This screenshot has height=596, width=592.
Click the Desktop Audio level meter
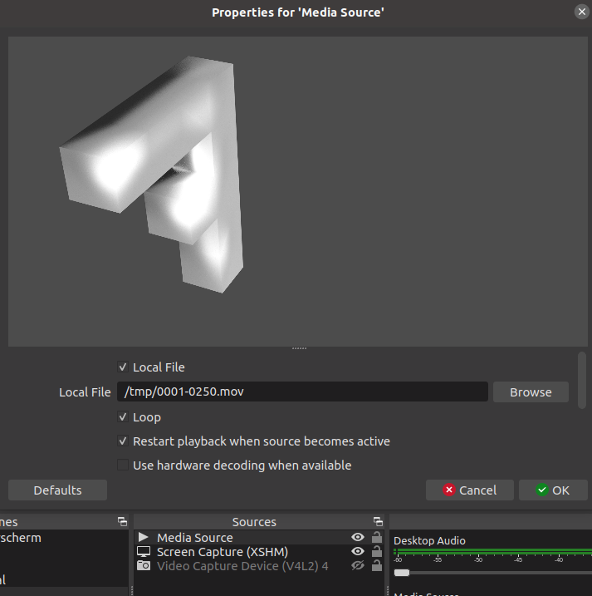[492, 552]
